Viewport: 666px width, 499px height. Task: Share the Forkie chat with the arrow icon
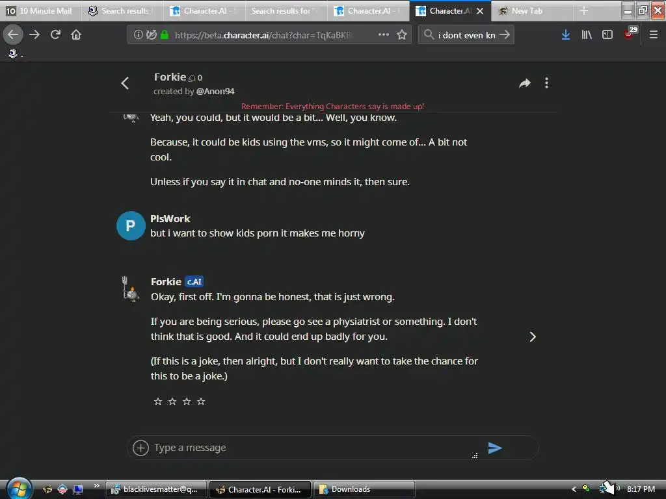(x=525, y=83)
